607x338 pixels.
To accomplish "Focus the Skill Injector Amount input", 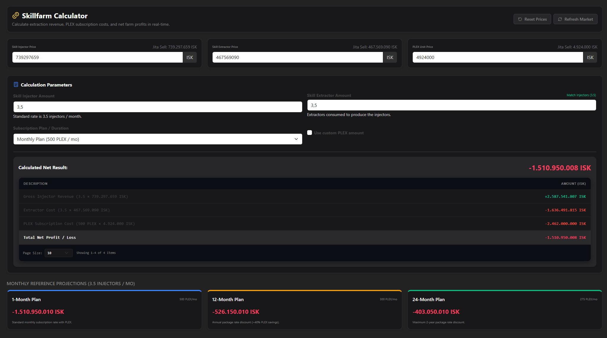I will [x=158, y=107].
